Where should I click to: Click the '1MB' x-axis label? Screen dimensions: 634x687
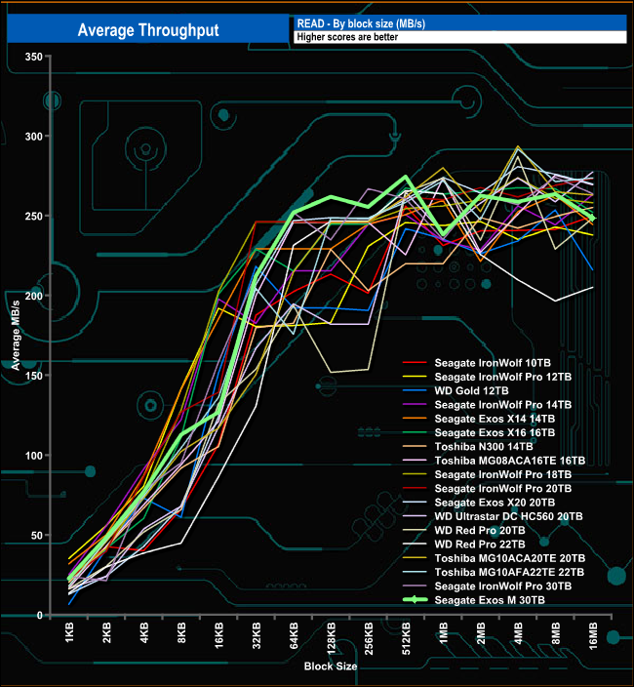(444, 633)
